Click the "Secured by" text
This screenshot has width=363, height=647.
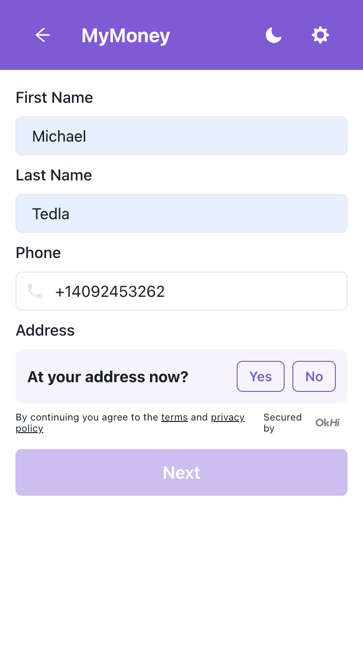282,422
